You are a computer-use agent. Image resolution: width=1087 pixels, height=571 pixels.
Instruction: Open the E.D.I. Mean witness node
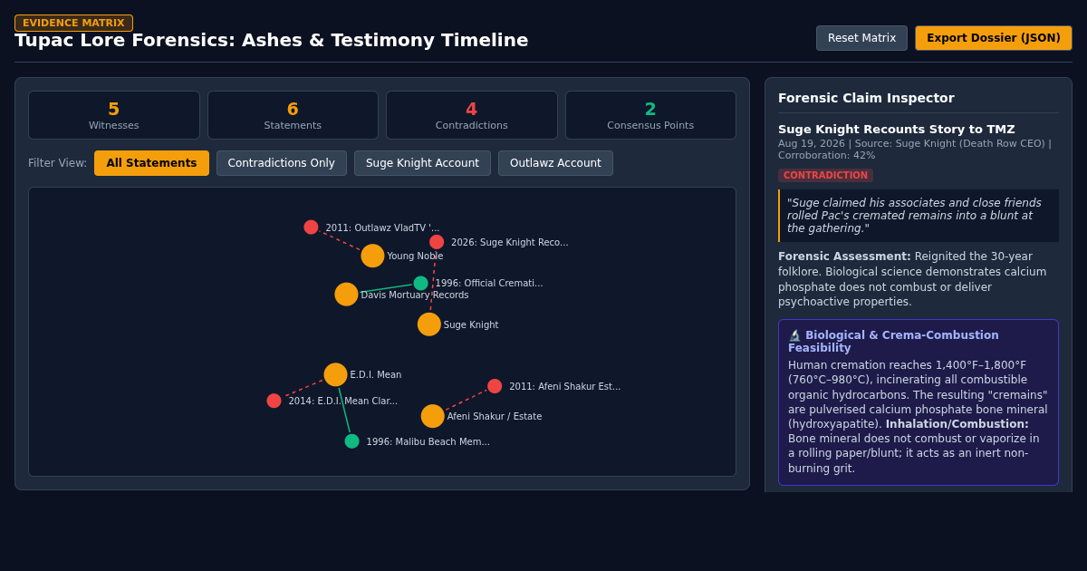click(x=335, y=374)
